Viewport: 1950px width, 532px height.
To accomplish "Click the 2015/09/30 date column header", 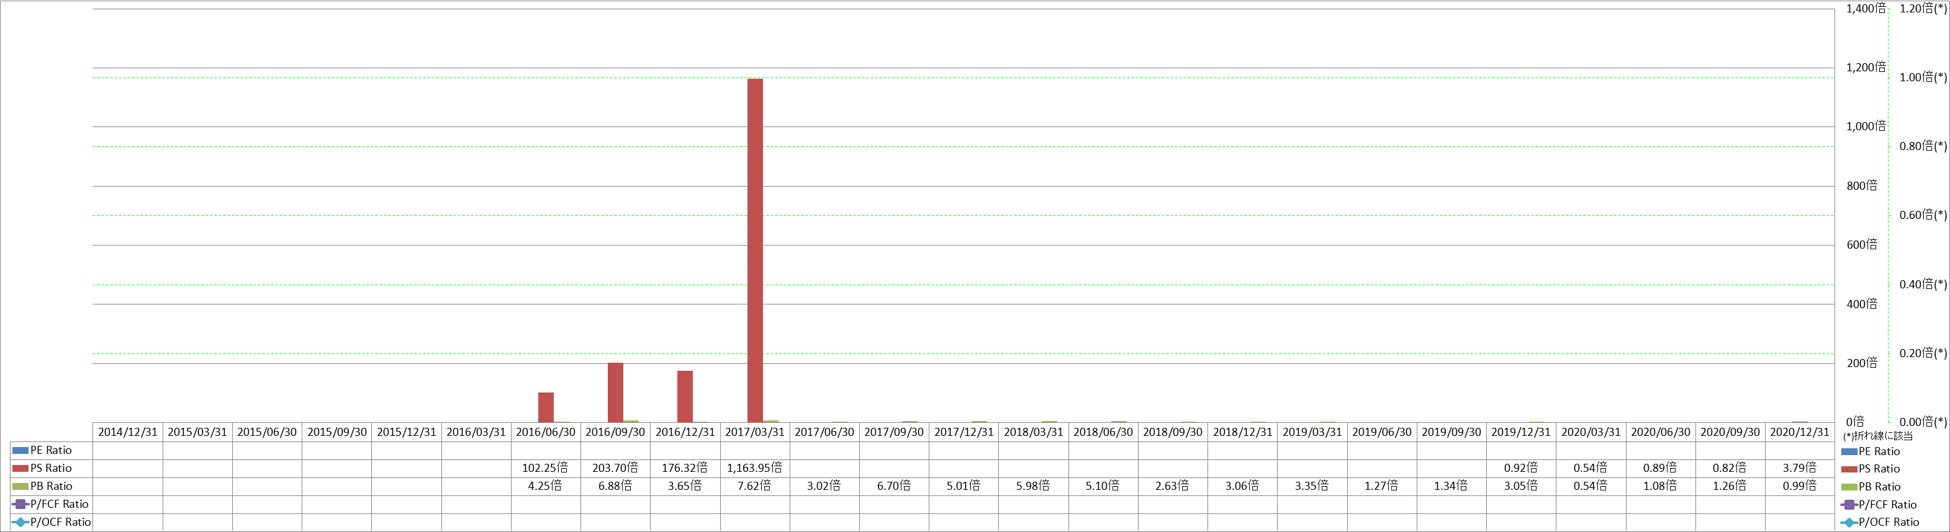I will point(337,432).
